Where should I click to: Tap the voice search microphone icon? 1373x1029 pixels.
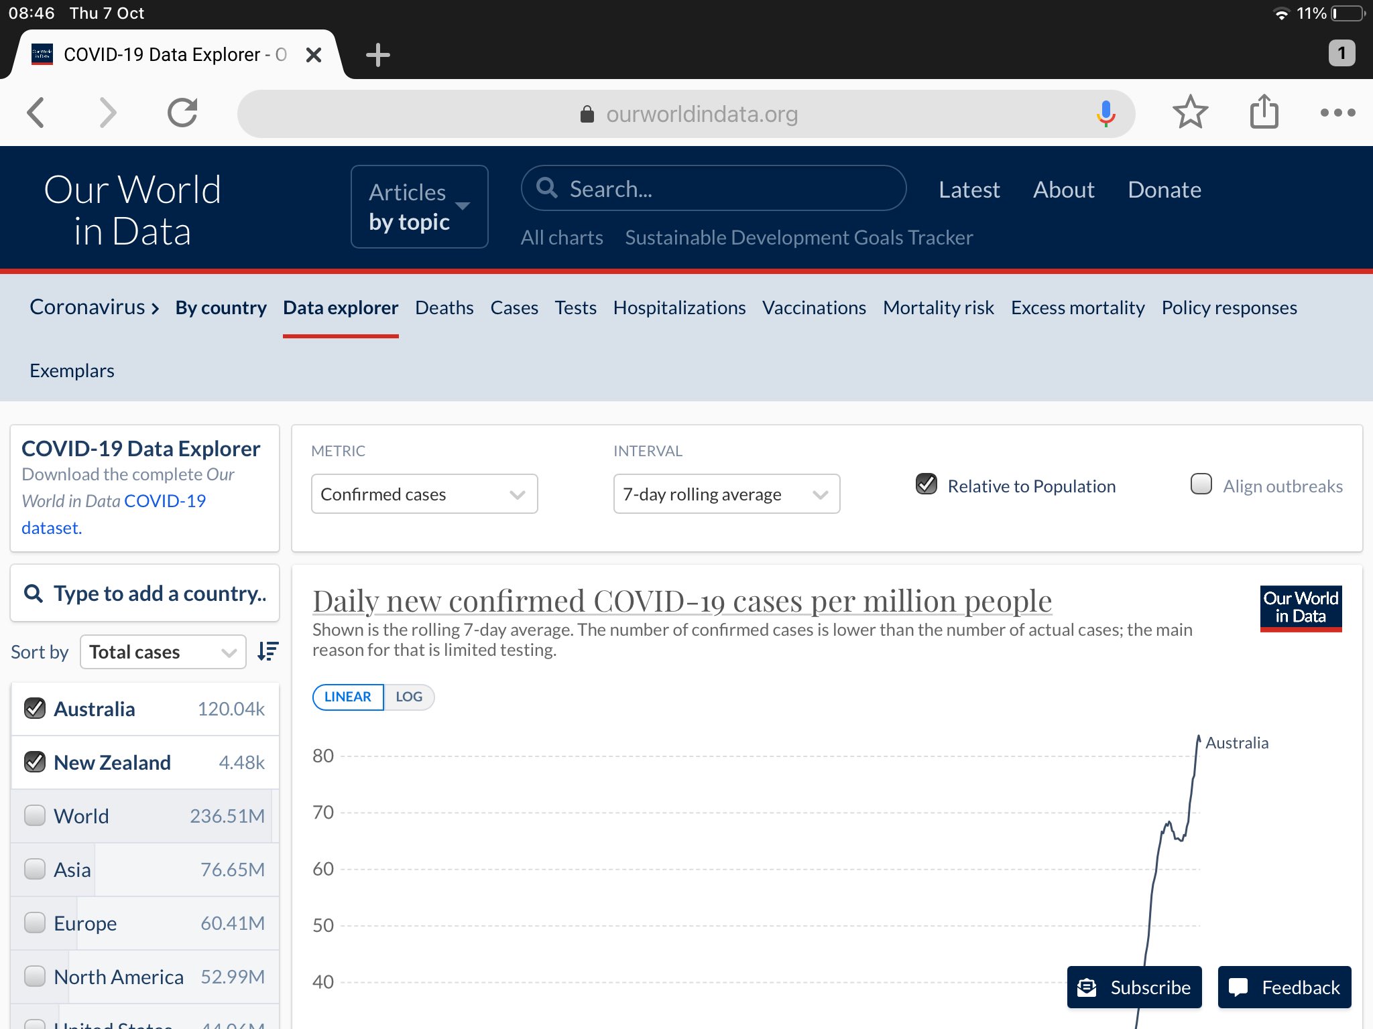[x=1106, y=114]
